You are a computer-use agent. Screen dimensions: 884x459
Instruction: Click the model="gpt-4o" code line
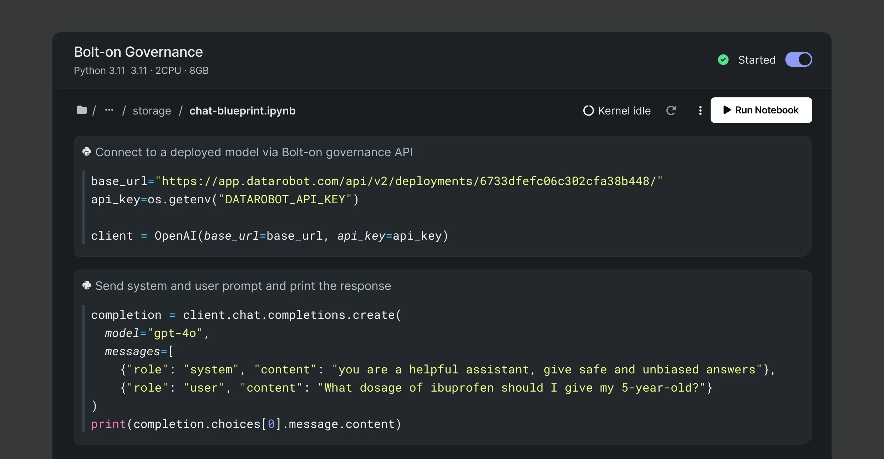[x=157, y=333]
